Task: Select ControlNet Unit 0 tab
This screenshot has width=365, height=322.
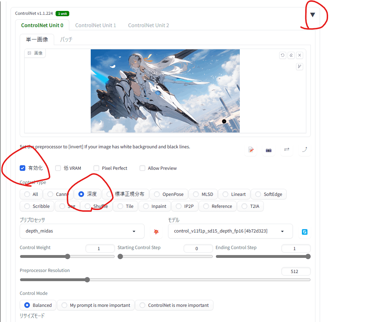Action: coord(42,25)
